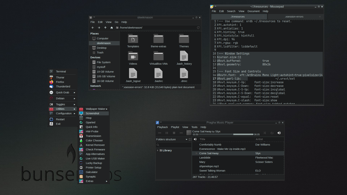Go back in the file manager
The height and width of the screenshot is (195, 347).
pyautogui.click(x=93, y=28)
